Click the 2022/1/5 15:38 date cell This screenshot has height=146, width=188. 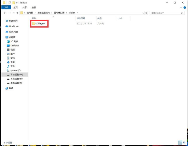(84, 23)
